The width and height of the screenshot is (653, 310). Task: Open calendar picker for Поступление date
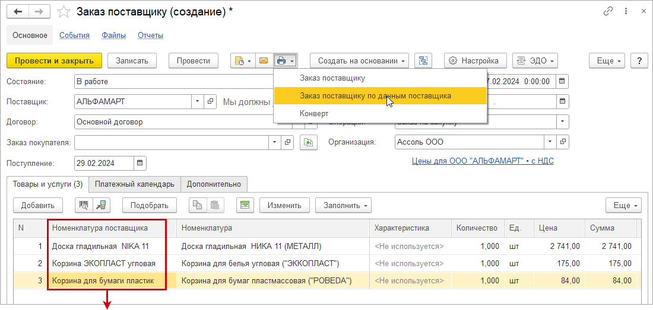[140, 163]
